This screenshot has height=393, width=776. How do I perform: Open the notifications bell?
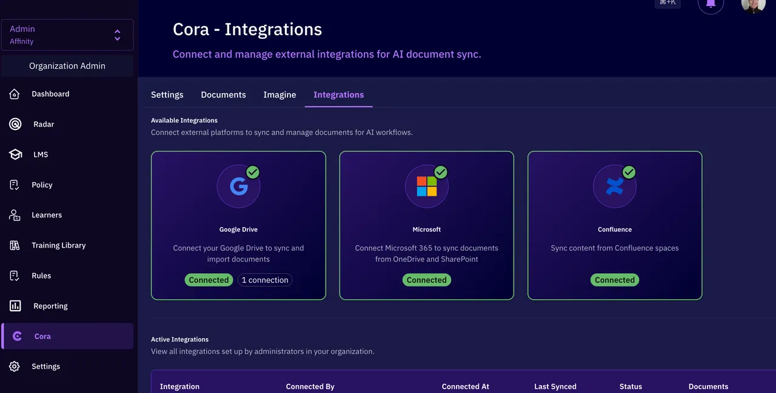711,4
